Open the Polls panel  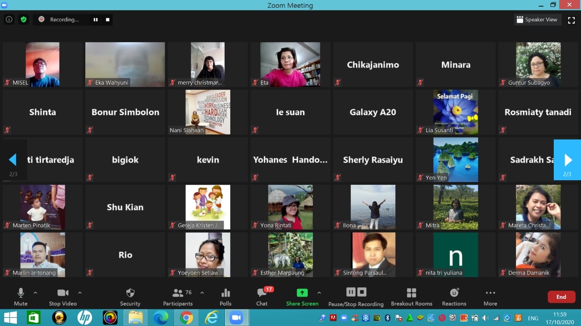tap(225, 297)
